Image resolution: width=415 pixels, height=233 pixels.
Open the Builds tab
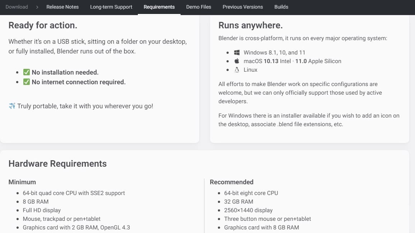(x=281, y=7)
